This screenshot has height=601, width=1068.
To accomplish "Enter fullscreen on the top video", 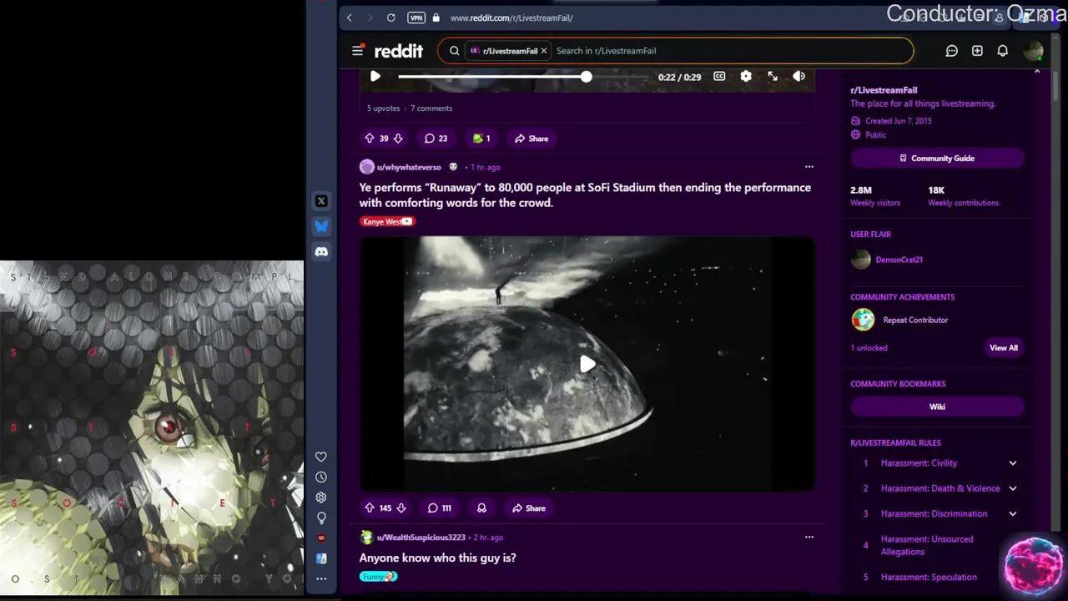I will pos(773,77).
